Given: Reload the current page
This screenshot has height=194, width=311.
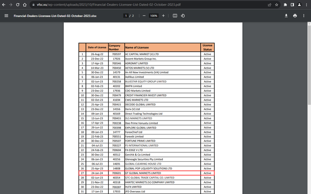Looking at the screenshot, I should pyautogui.click(x=17, y=5).
